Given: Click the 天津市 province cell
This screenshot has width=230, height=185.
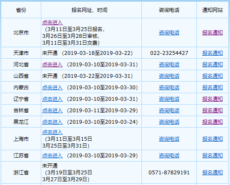Looking at the screenshot, I should pyautogui.click(x=21, y=53).
